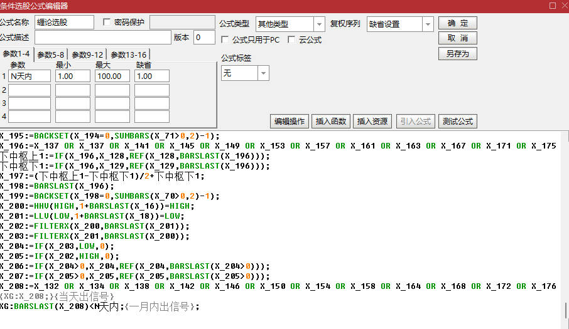569x329 pixels.
Task: Click the 下中枢下1:=IF code line
Action: (x=134, y=166)
